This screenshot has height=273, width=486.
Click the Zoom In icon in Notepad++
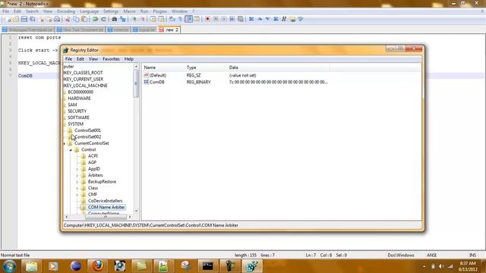point(134,19)
